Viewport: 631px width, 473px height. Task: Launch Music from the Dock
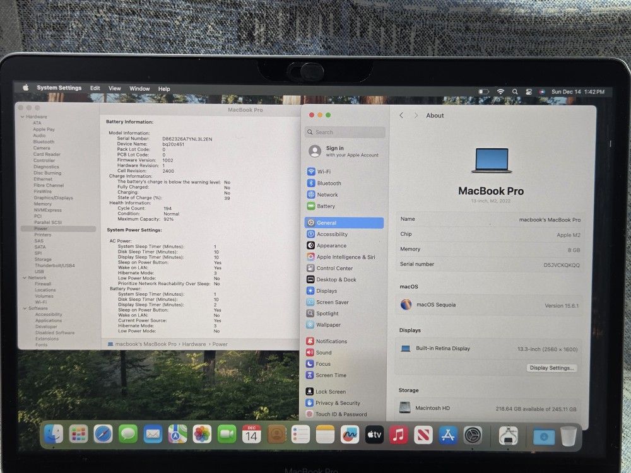tap(399, 435)
